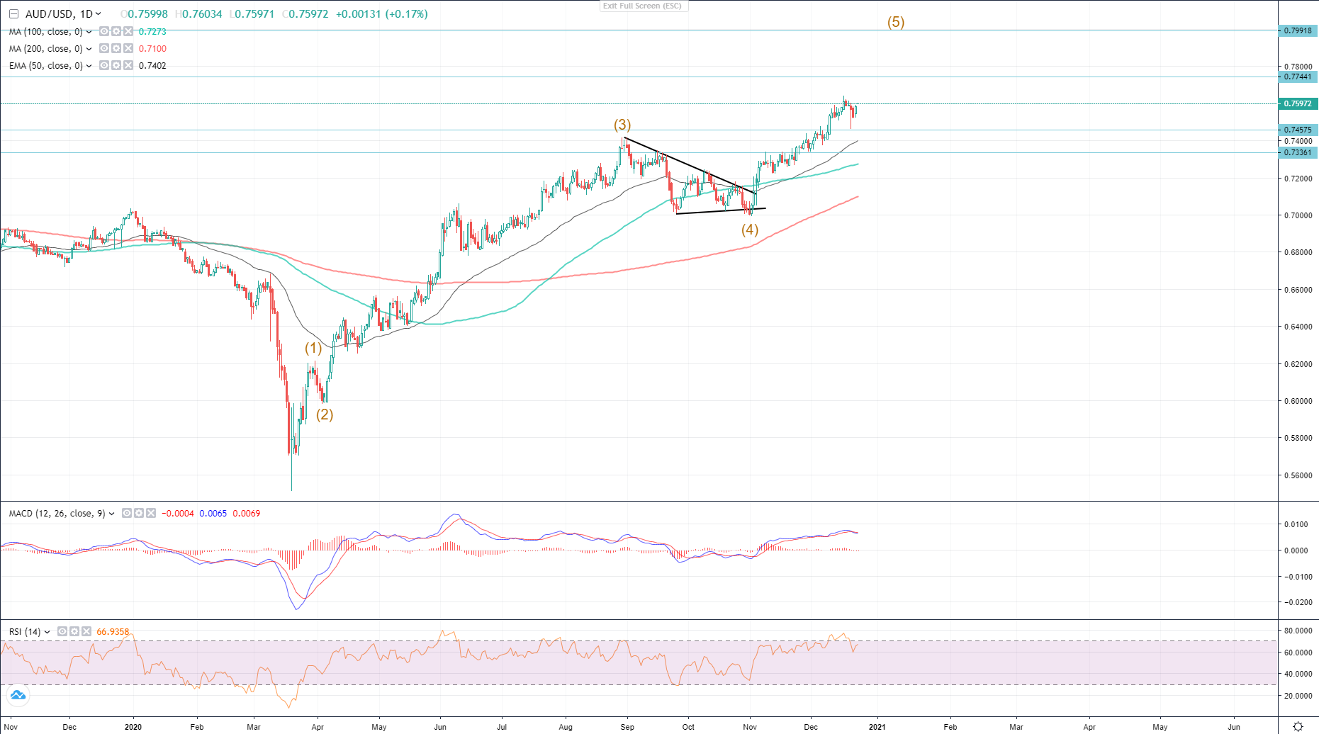This screenshot has height=734, width=1319.
Task: Remove the MACD indicator with X icon
Action: pos(151,513)
